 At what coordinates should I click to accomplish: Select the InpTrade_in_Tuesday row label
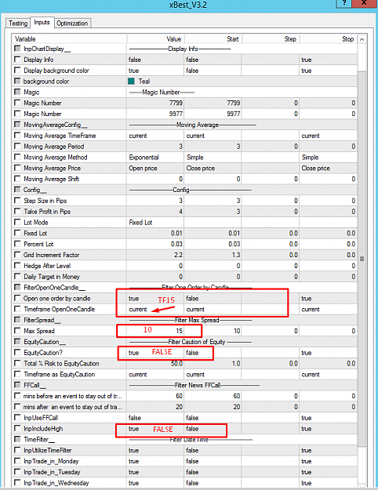pyautogui.click(x=52, y=472)
